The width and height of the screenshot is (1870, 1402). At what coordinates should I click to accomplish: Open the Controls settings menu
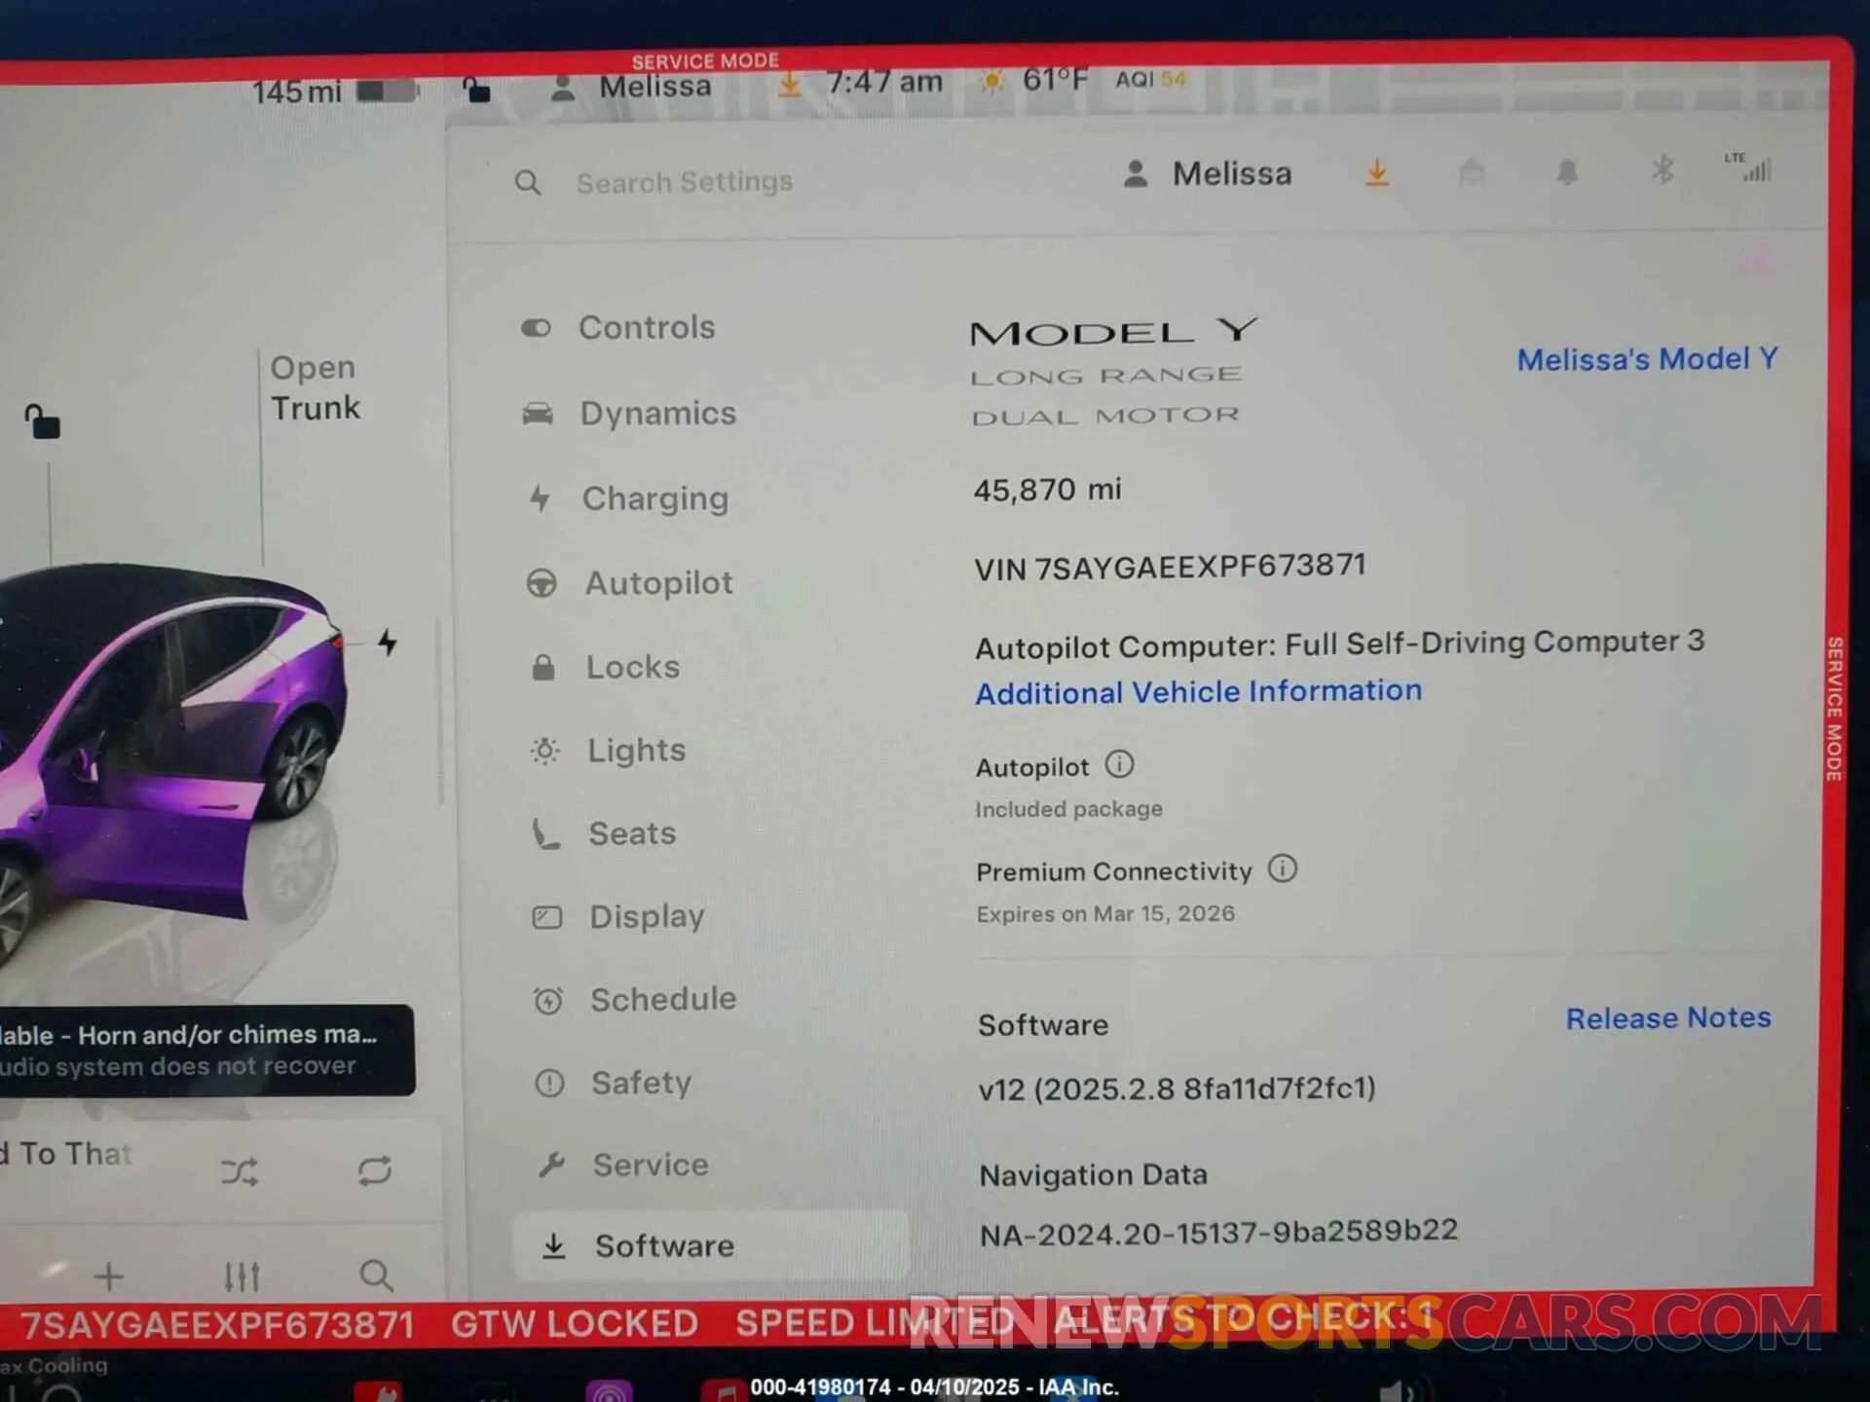617,328
